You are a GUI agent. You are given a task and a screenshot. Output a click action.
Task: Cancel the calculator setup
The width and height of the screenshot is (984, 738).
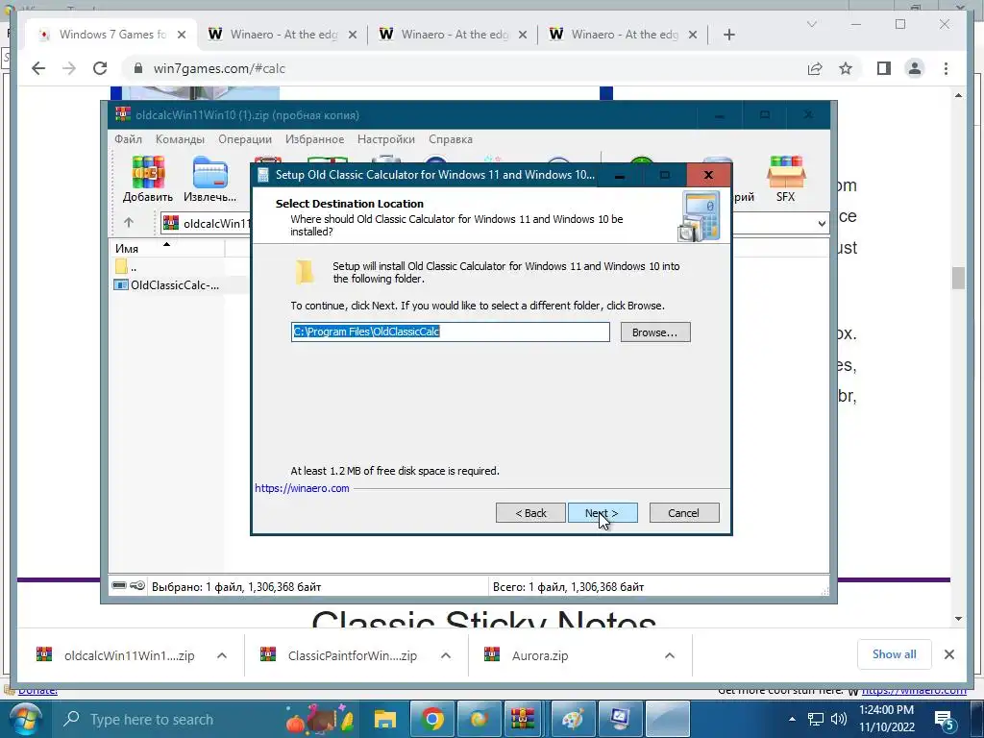[684, 513]
